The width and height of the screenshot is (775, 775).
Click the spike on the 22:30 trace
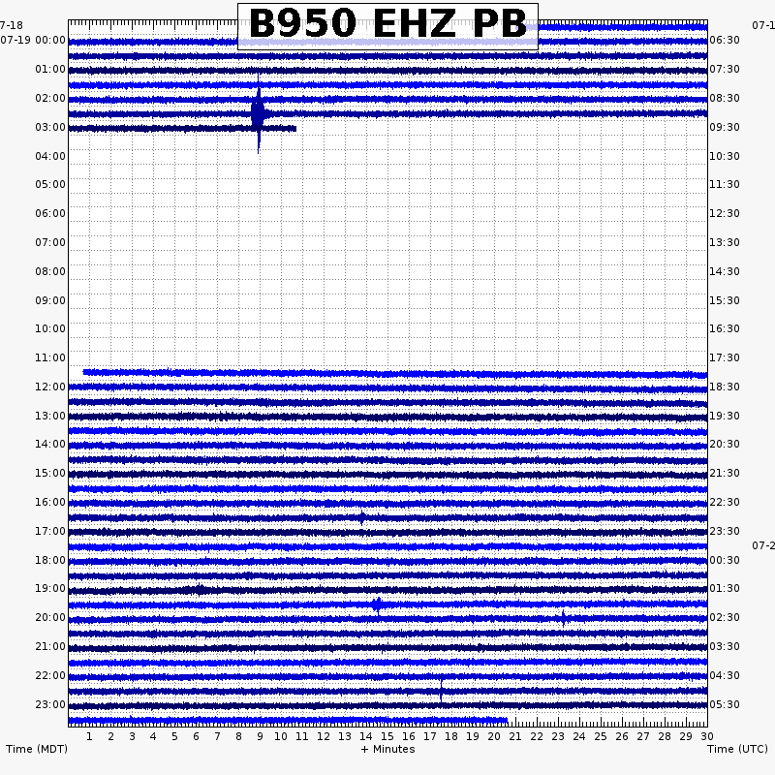[441, 691]
